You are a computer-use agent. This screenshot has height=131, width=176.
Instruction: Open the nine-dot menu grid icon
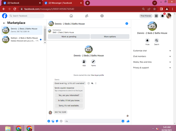tap(156, 16)
